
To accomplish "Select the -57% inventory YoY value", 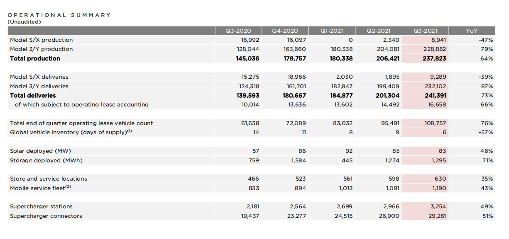I will tap(486, 132).
